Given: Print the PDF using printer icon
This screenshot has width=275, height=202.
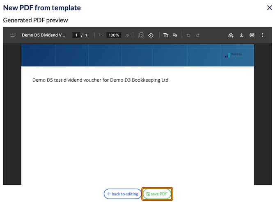Looking at the screenshot, I should pos(252,35).
